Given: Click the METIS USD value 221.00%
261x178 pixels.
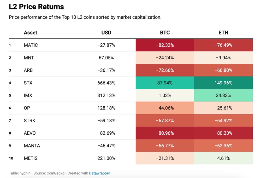Looking at the screenshot, I should pos(106,158).
